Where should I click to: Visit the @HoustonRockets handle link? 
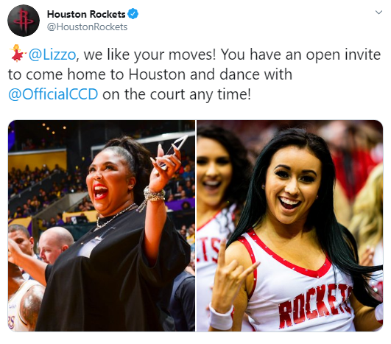[88, 27]
